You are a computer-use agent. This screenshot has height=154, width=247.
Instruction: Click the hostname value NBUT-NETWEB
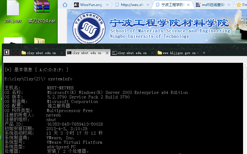coord(60,88)
